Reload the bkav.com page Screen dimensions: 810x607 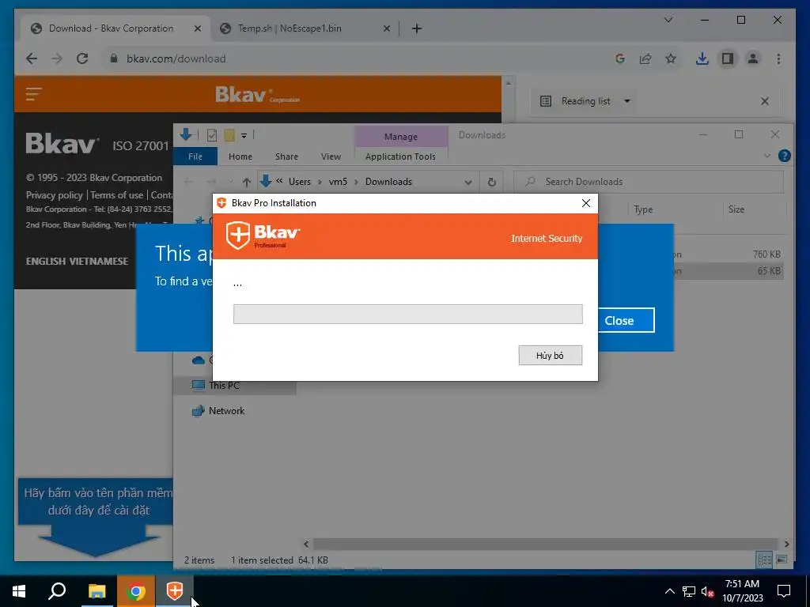82,58
